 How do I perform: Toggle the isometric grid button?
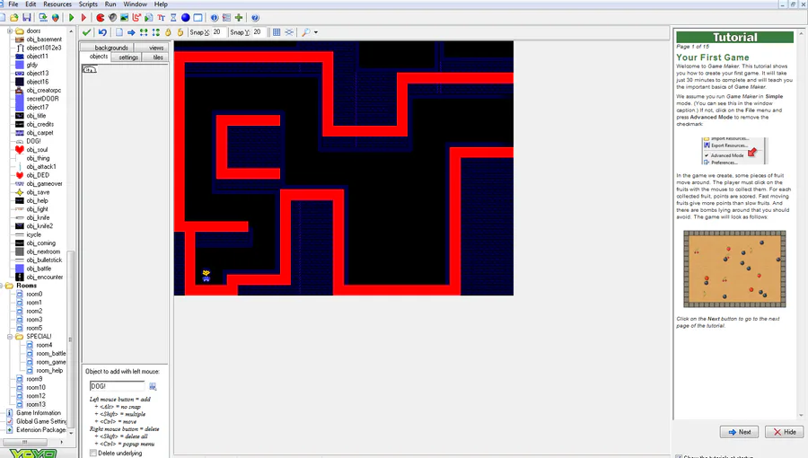(289, 32)
